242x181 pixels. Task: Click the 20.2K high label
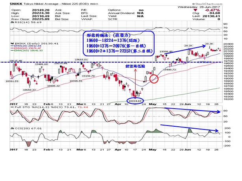click(x=188, y=46)
